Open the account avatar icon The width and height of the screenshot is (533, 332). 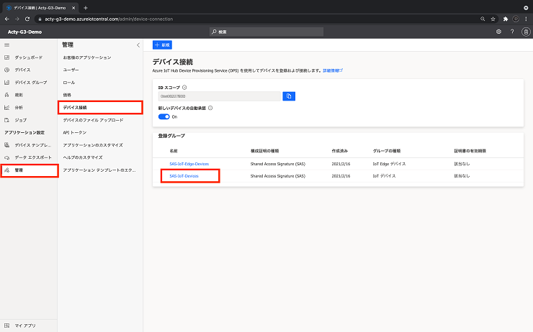(x=526, y=32)
